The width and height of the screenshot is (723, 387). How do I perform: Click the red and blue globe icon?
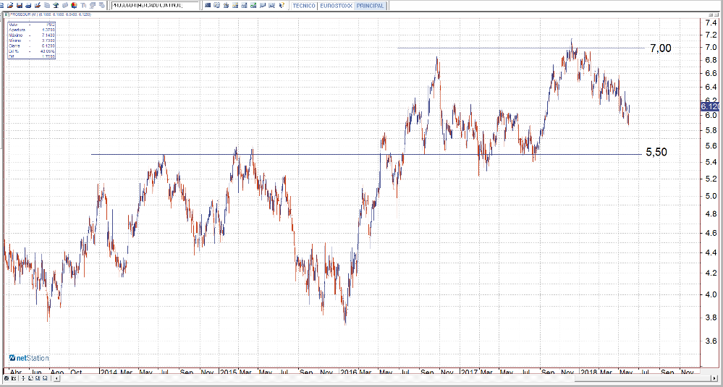pyautogui.click(x=74, y=5)
